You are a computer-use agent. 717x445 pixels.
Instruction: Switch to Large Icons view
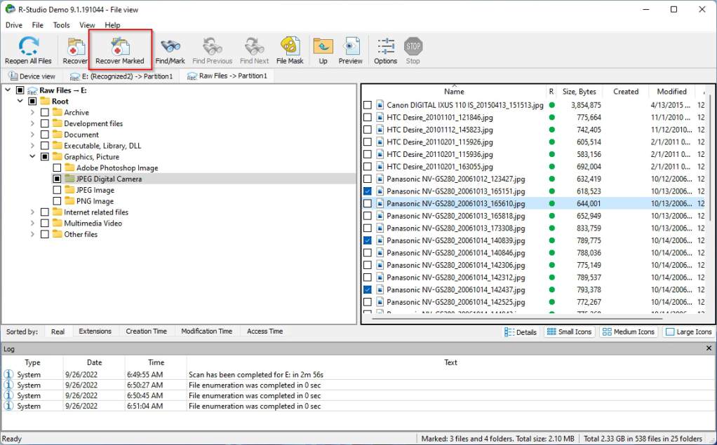(x=689, y=331)
